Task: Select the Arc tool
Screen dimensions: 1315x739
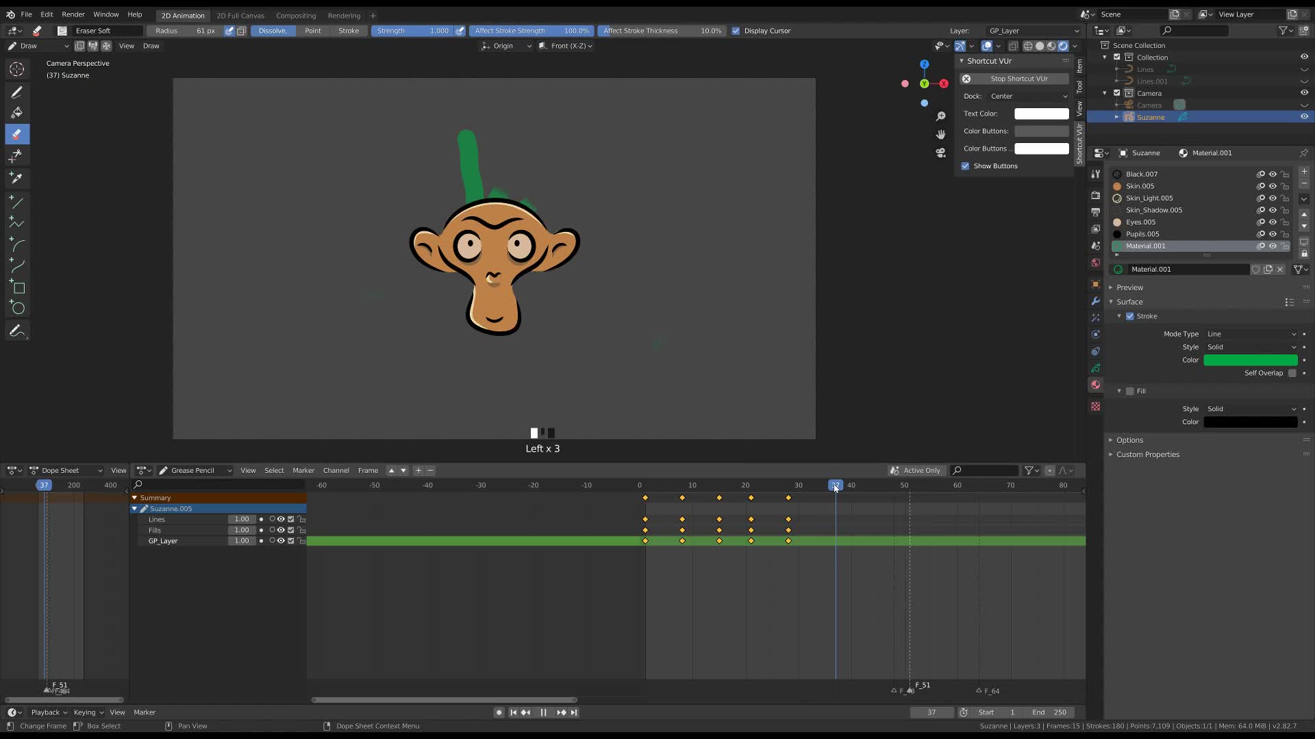Action: [17, 244]
